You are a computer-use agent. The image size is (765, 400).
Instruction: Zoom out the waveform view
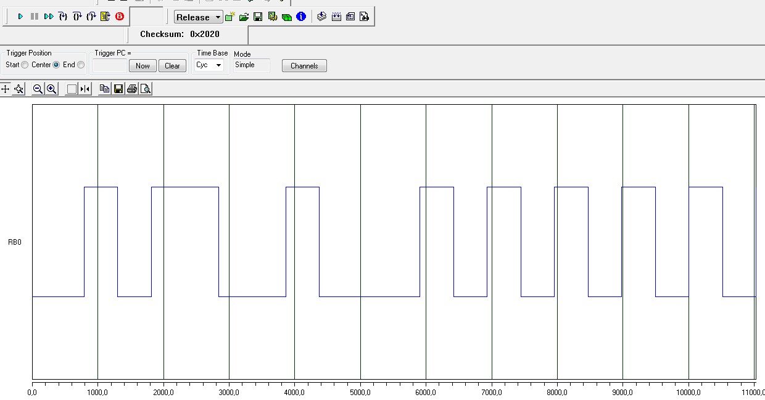(38, 89)
